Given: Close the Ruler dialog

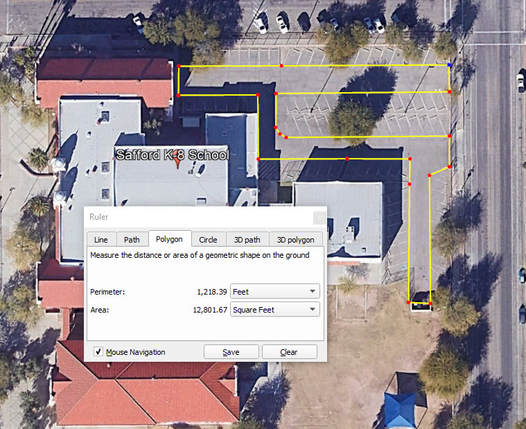Looking at the screenshot, I should point(319,218).
